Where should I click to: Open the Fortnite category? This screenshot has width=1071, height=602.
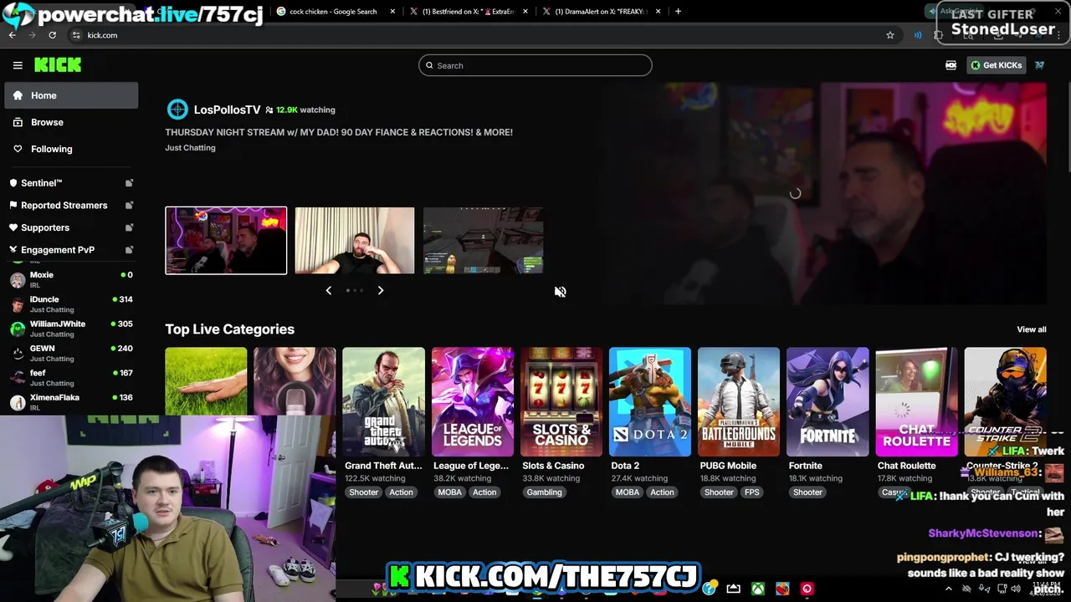(x=828, y=401)
